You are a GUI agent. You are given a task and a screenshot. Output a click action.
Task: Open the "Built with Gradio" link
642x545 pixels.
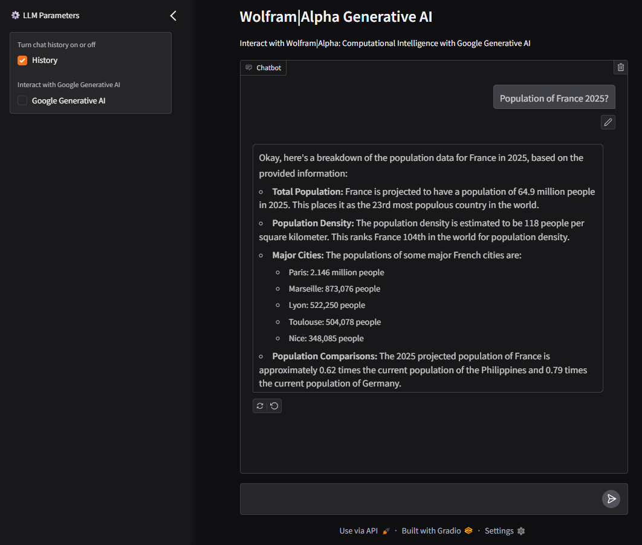[430, 531]
